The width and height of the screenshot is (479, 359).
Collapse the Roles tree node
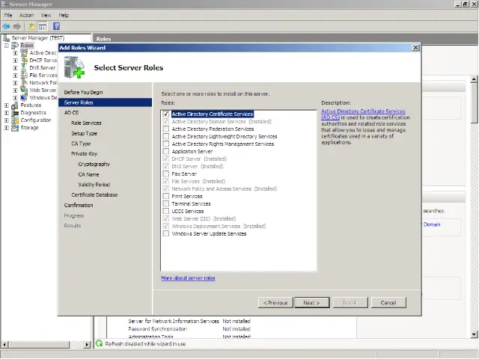pyautogui.click(x=7, y=46)
